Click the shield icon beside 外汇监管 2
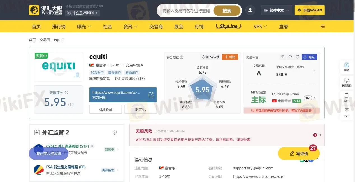The width and height of the screenshot is (355, 182). pos(115,133)
